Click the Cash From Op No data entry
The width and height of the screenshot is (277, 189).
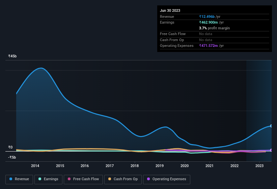(x=205, y=40)
